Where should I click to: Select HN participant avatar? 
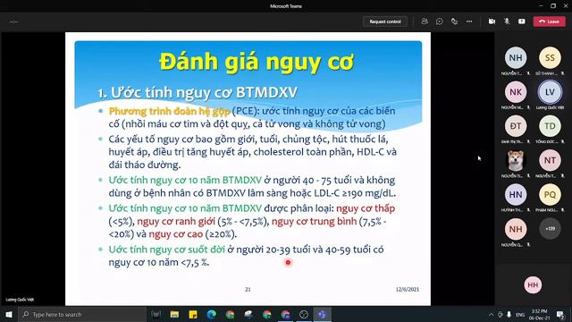(516, 195)
